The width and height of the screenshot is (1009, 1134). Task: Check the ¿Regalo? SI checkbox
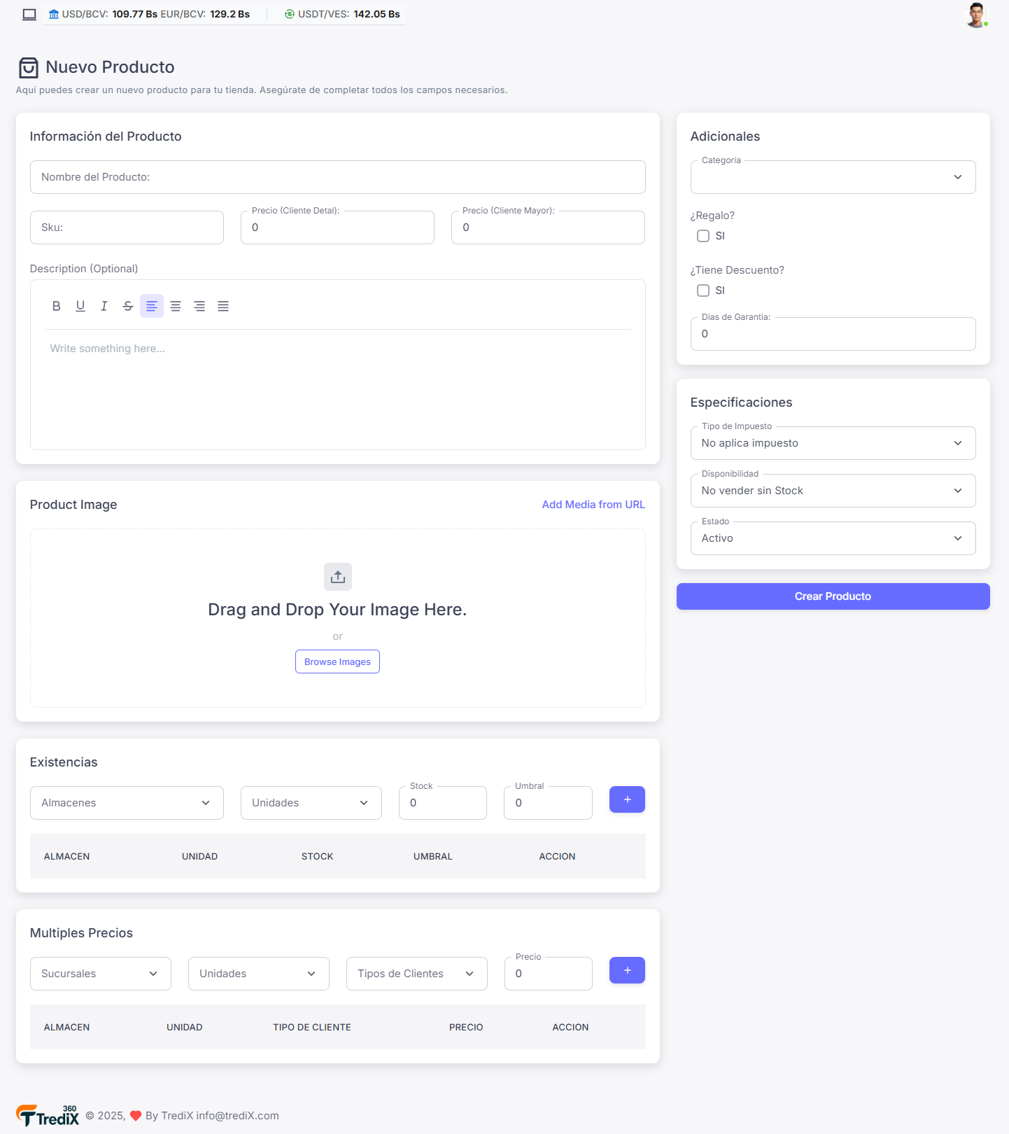pos(703,236)
